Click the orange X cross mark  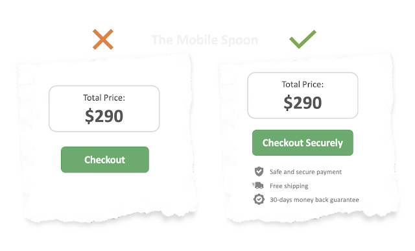click(103, 39)
